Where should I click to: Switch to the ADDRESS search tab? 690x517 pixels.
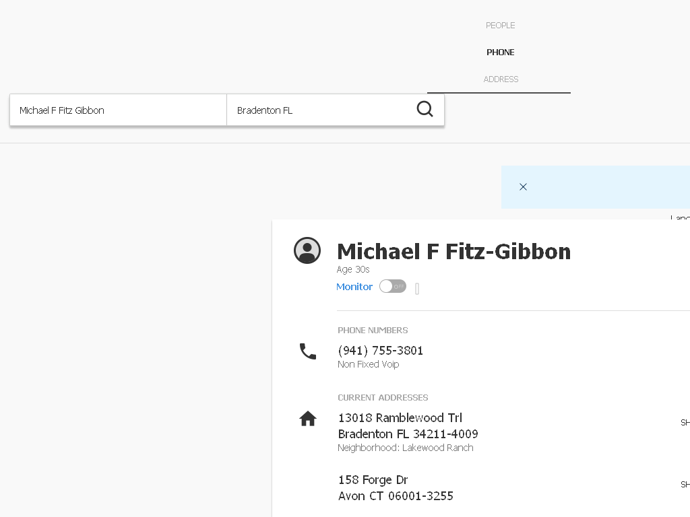pyautogui.click(x=501, y=79)
